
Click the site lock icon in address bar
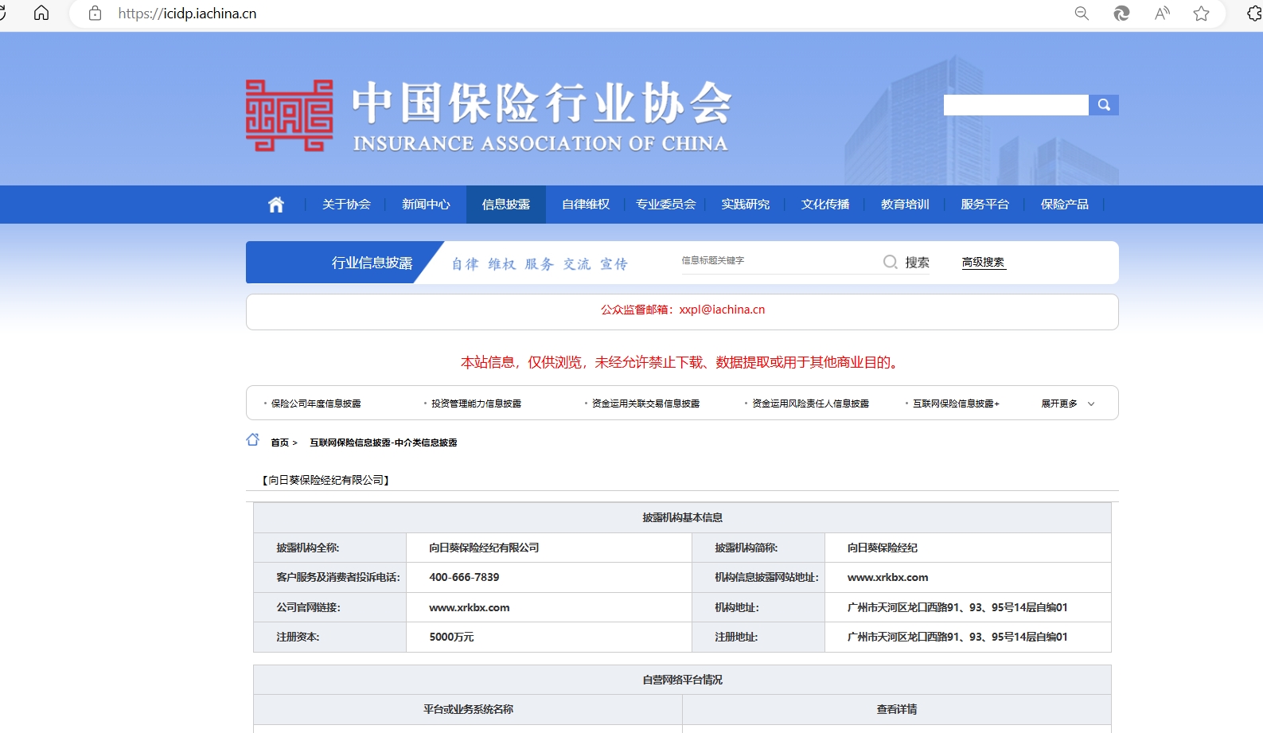click(95, 13)
